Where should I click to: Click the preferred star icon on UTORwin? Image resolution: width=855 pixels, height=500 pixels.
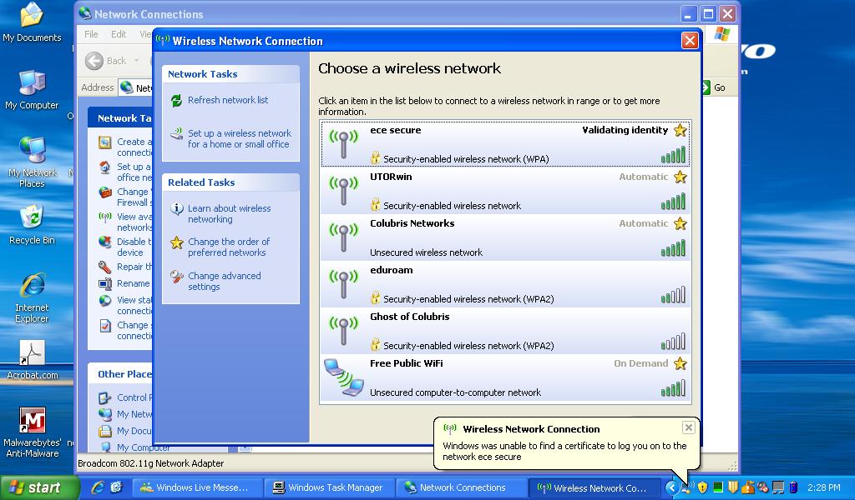(680, 177)
